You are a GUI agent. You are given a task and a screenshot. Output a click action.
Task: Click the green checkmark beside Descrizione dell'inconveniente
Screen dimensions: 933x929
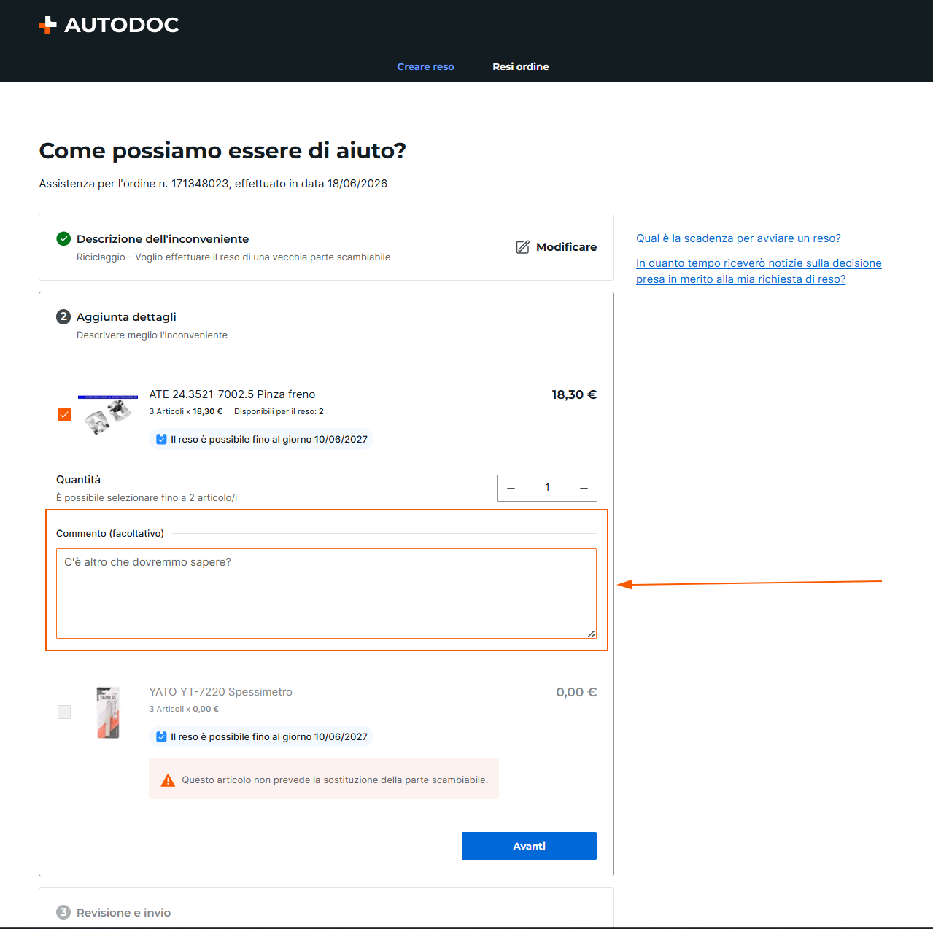[x=63, y=238]
